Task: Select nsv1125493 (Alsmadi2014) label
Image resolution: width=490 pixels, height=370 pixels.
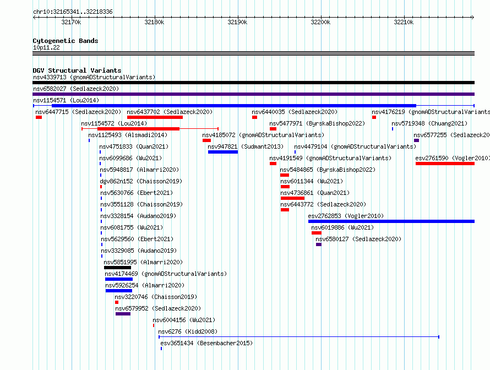Action: click(128, 135)
